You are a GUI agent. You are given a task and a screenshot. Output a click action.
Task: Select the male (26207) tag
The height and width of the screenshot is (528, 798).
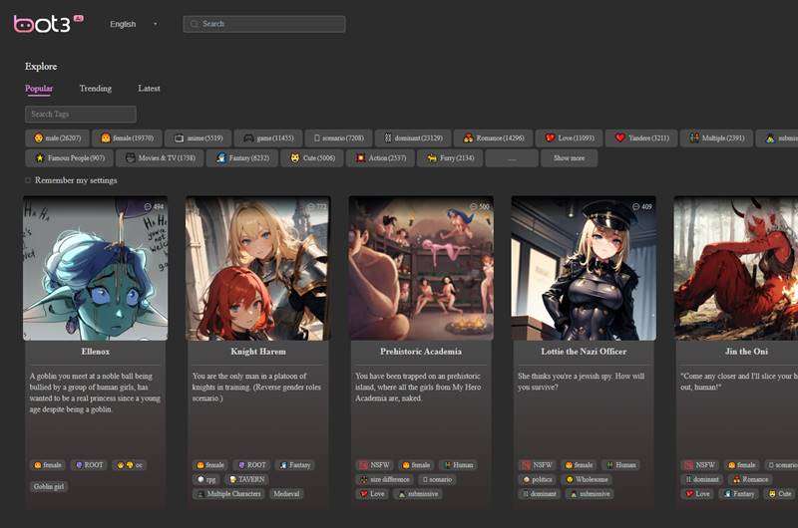57,137
